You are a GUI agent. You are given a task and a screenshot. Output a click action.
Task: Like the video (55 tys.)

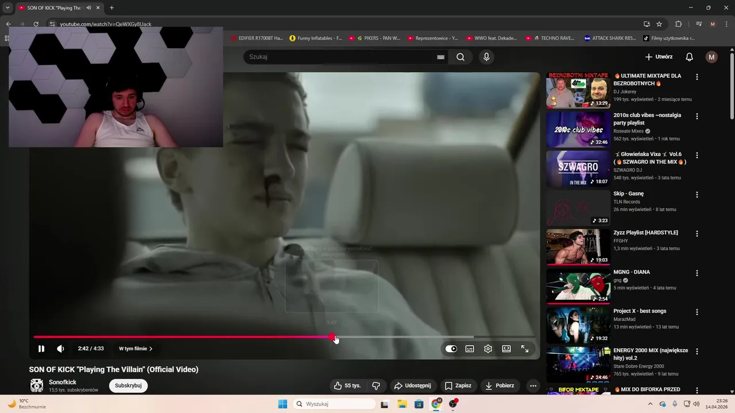[x=347, y=385]
